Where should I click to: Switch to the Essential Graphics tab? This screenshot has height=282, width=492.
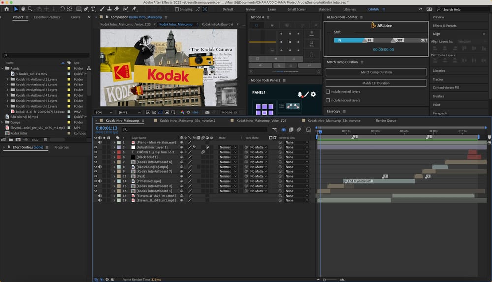(47, 17)
